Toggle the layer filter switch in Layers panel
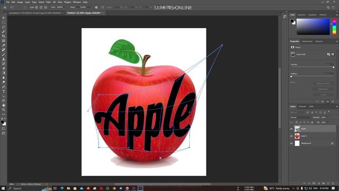The image size is (339, 191). 329,112
